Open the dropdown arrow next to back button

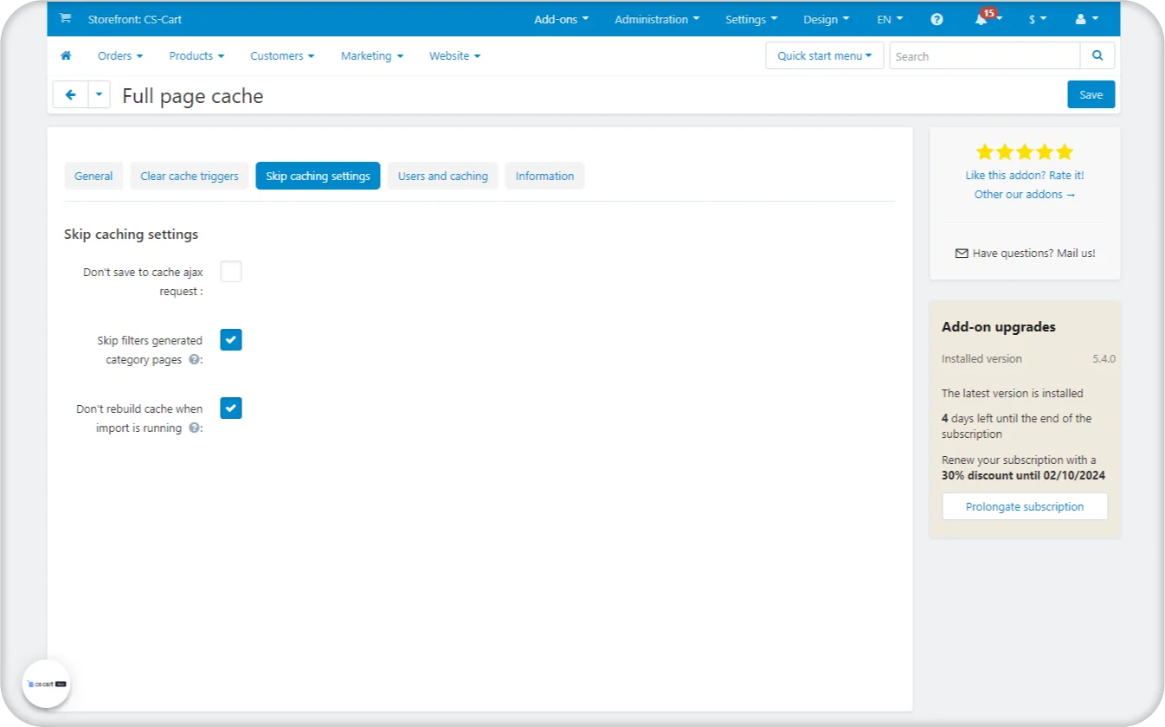click(x=100, y=94)
